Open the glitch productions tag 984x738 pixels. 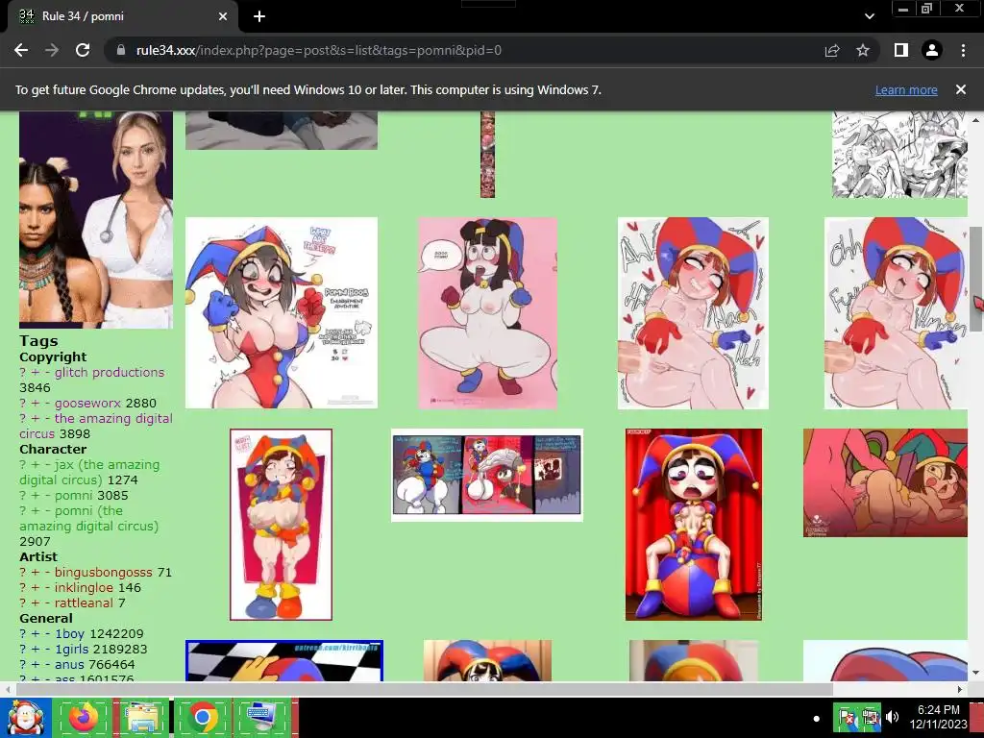110,372
